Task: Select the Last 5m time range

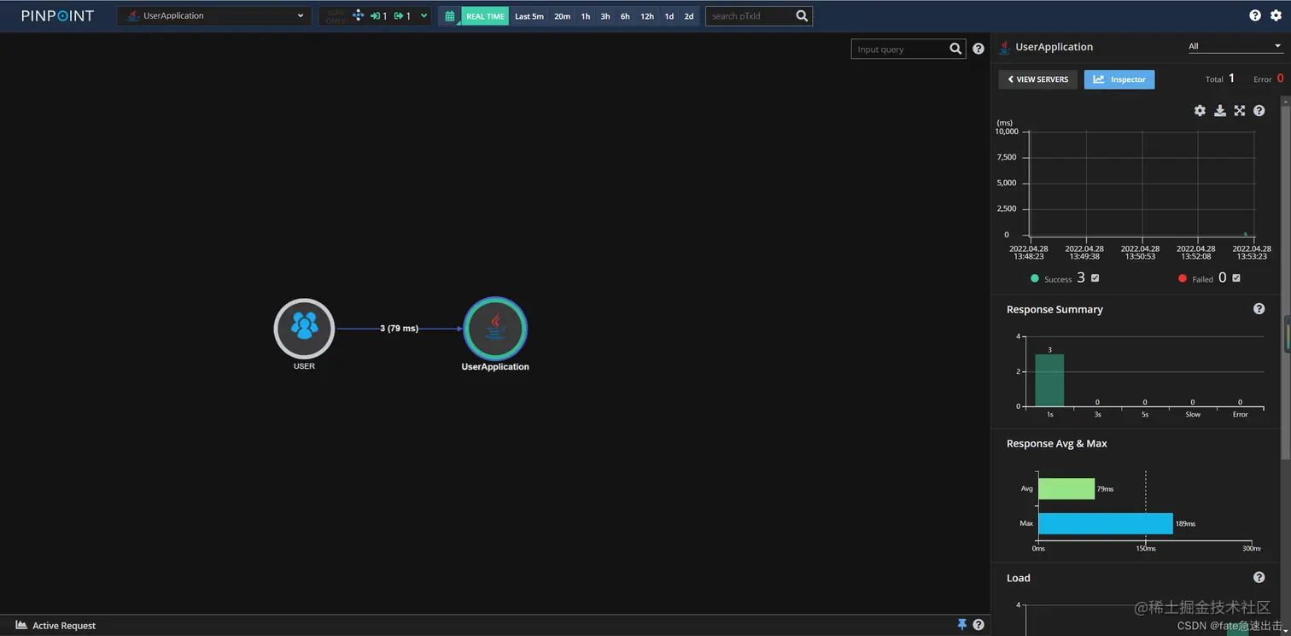Action: [x=529, y=16]
